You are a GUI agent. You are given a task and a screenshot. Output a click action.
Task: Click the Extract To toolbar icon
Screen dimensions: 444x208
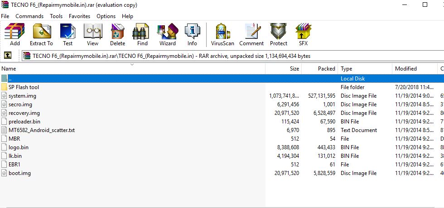(41, 35)
